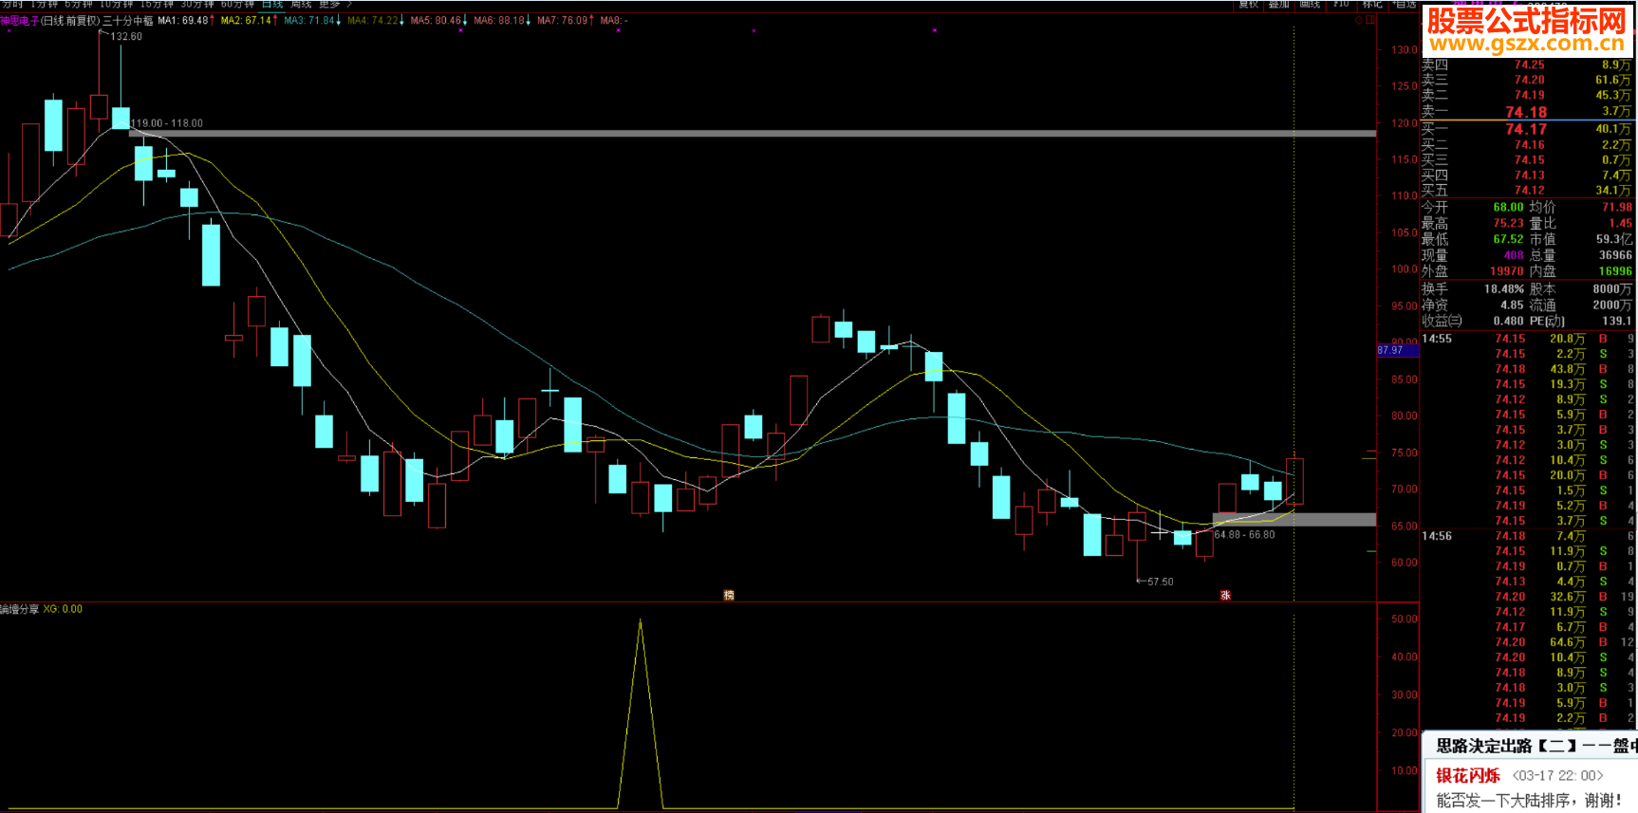Click the 14:55 tick trade row

[1526, 339]
